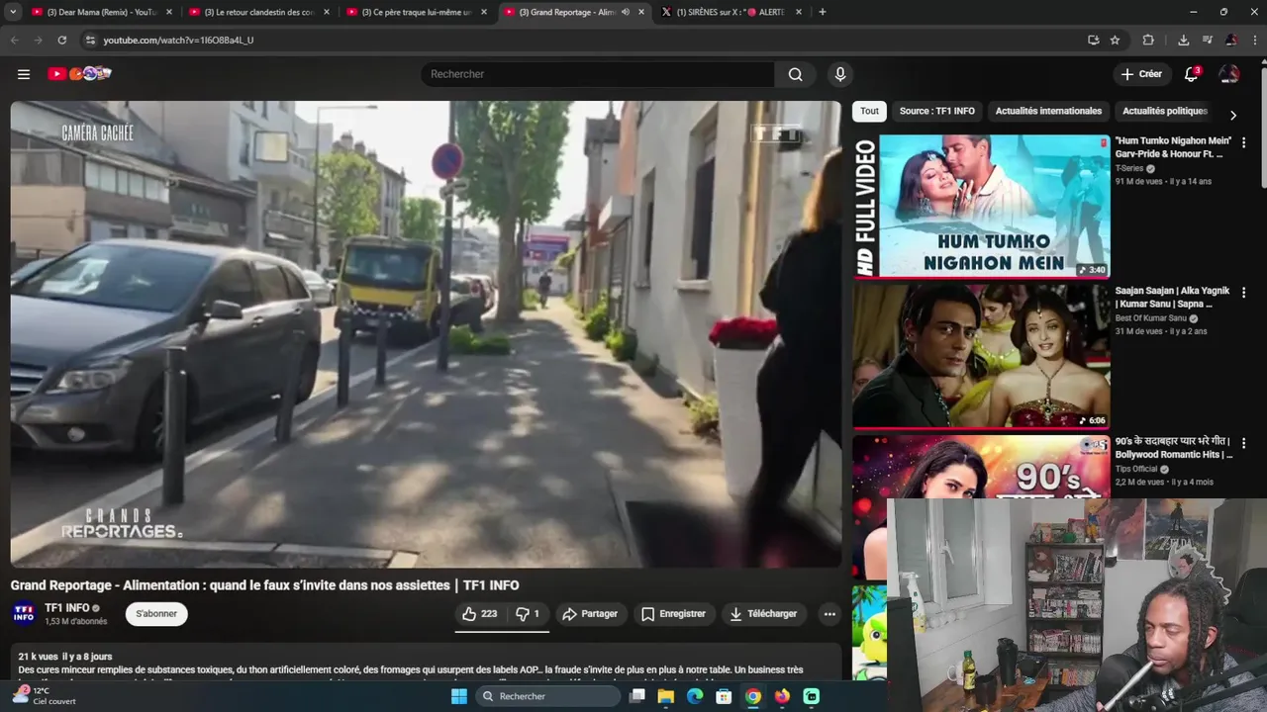Open the Saajan Saajan video thumbnail
1267x712 pixels.
[981, 356]
